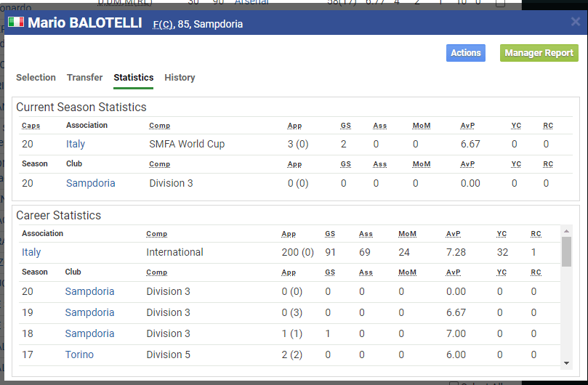The width and height of the screenshot is (588, 385).
Task: Open Italy link in Current Season Statistics
Action: pyautogui.click(x=76, y=145)
